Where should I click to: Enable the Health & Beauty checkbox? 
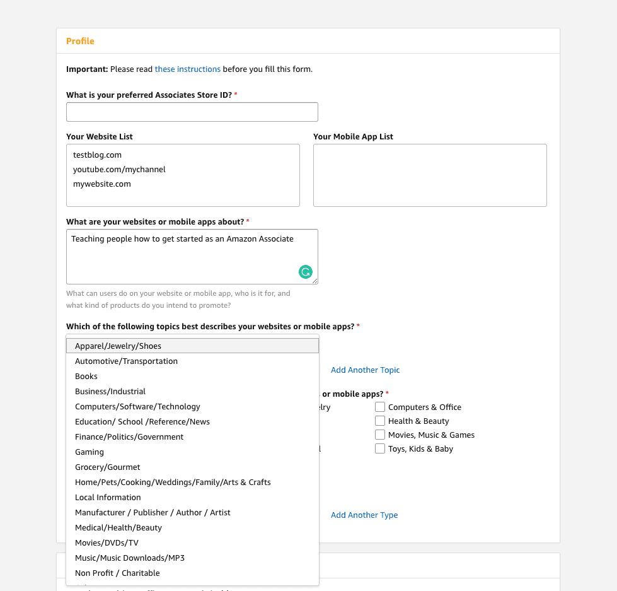pyautogui.click(x=380, y=421)
